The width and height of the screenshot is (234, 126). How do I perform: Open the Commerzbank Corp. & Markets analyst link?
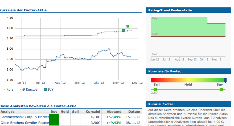24,117
